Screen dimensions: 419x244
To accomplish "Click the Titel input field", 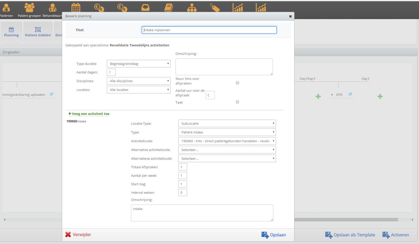I will [x=209, y=30].
